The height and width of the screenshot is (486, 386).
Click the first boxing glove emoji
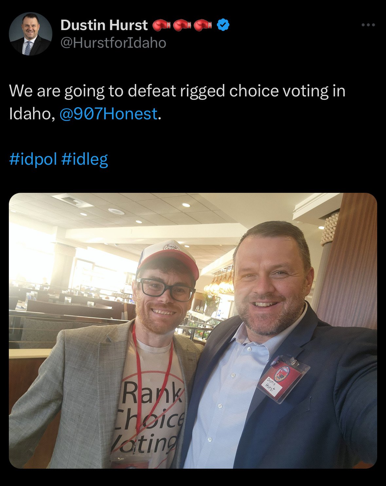(x=161, y=25)
